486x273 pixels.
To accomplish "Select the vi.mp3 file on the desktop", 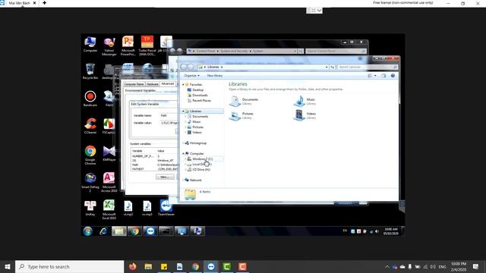I will click(x=128, y=208).
